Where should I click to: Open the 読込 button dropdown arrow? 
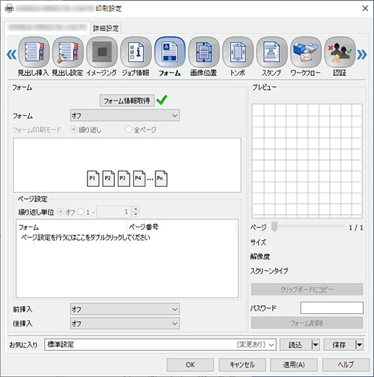click(x=315, y=344)
